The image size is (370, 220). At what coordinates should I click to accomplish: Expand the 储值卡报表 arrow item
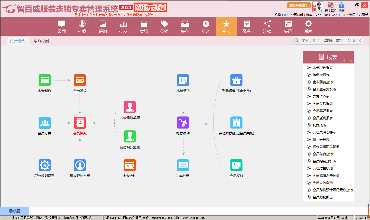tap(309, 75)
